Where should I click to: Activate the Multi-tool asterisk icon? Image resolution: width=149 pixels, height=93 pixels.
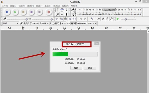point(67,14)
